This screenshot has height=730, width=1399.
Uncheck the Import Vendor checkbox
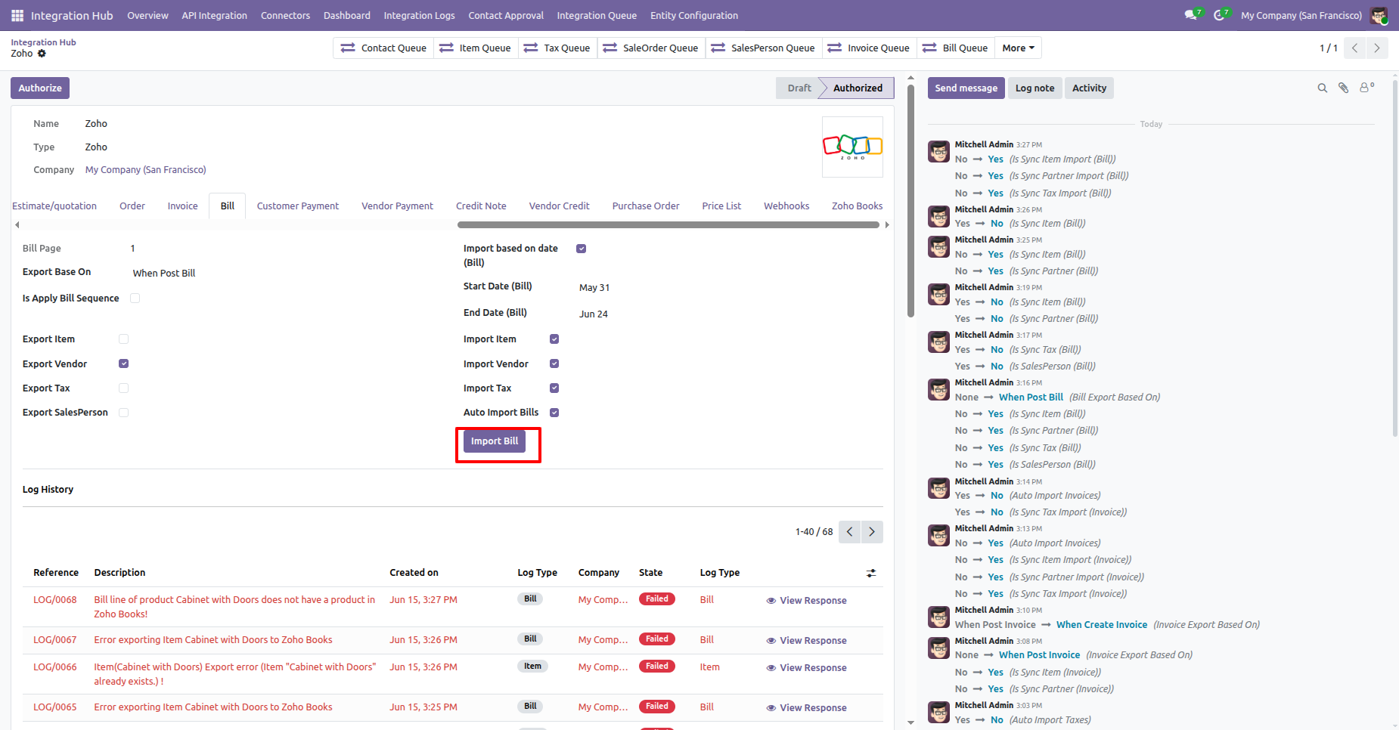(x=554, y=363)
